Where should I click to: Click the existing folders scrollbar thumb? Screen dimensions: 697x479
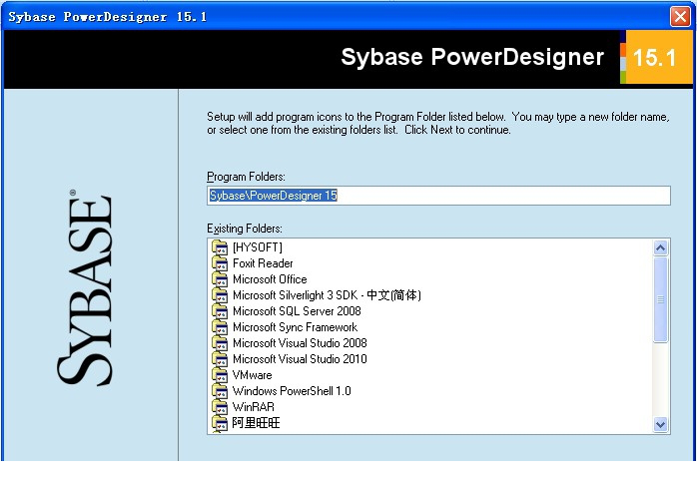tap(660, 300)
